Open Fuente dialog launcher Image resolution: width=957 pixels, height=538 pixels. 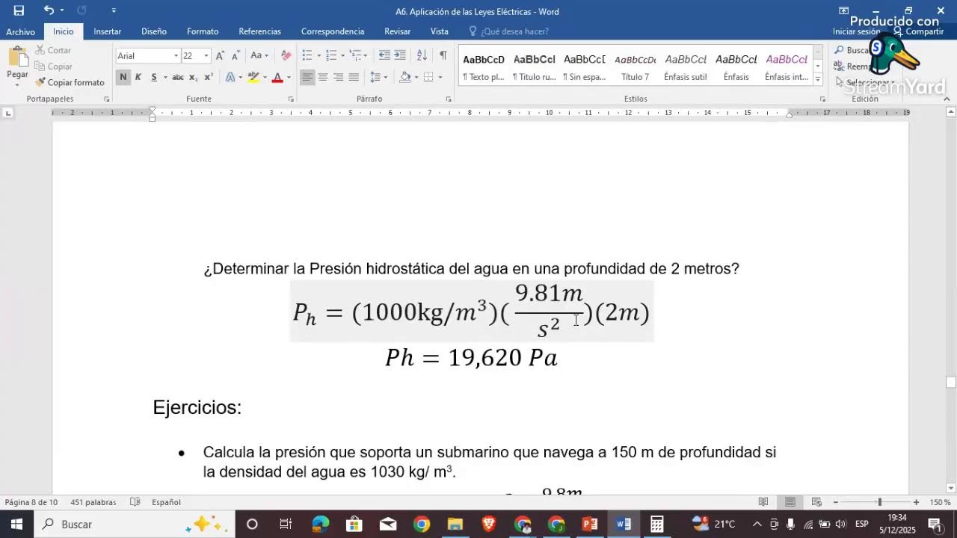(291, 99)
